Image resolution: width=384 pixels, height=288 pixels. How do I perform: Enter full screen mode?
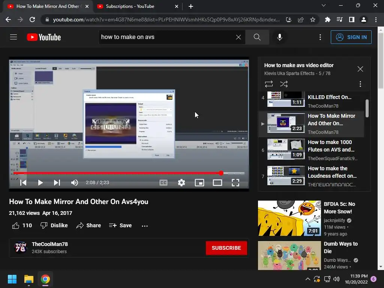[235, 183]
